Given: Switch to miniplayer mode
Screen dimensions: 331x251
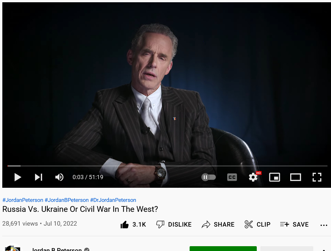Looking at the screenshot, I should 274,177.
